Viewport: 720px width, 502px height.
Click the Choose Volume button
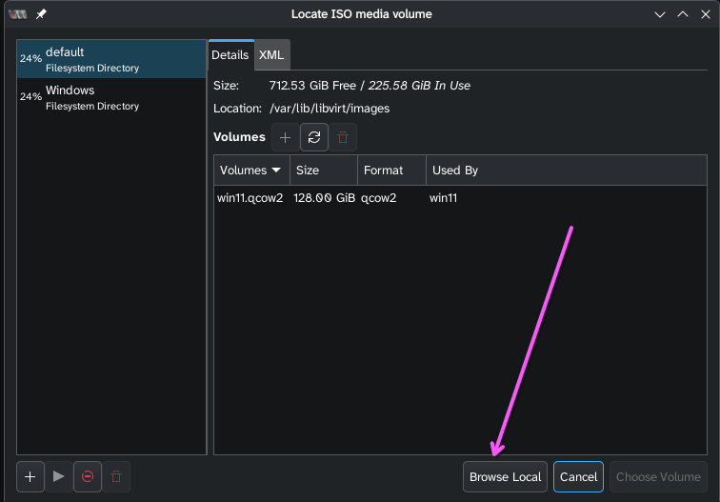[x=658, y=477]
